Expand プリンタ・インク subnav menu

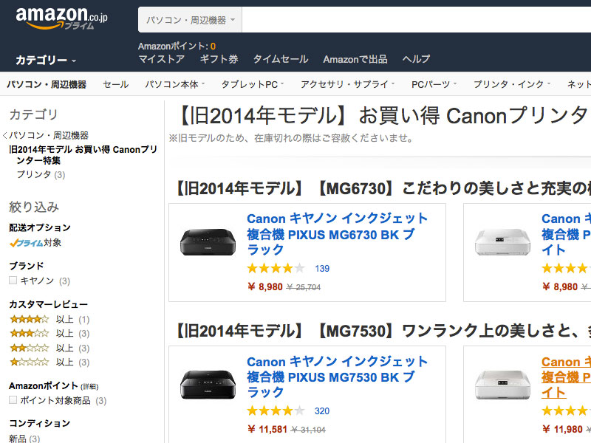pyautogui.click(x=512, y=84)
